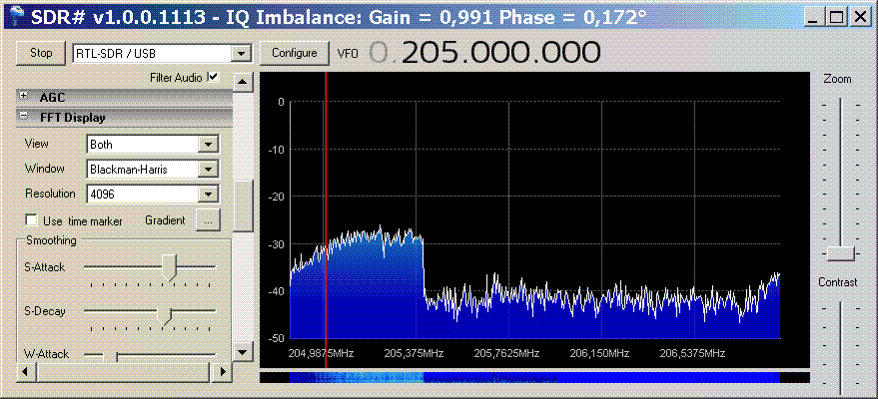The image size is (878, 399).
Task: Click the Zoom slider handle
Action: 840,253
